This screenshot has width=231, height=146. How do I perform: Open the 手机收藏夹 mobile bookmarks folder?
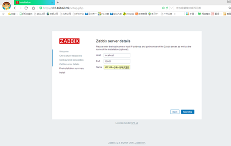pyautogui.click(x=26, y=14)
